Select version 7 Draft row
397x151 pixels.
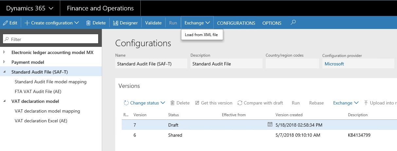point(259,125)
